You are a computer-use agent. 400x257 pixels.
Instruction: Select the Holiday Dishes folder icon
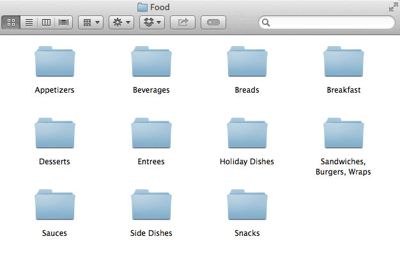click(x=247, y=133)
